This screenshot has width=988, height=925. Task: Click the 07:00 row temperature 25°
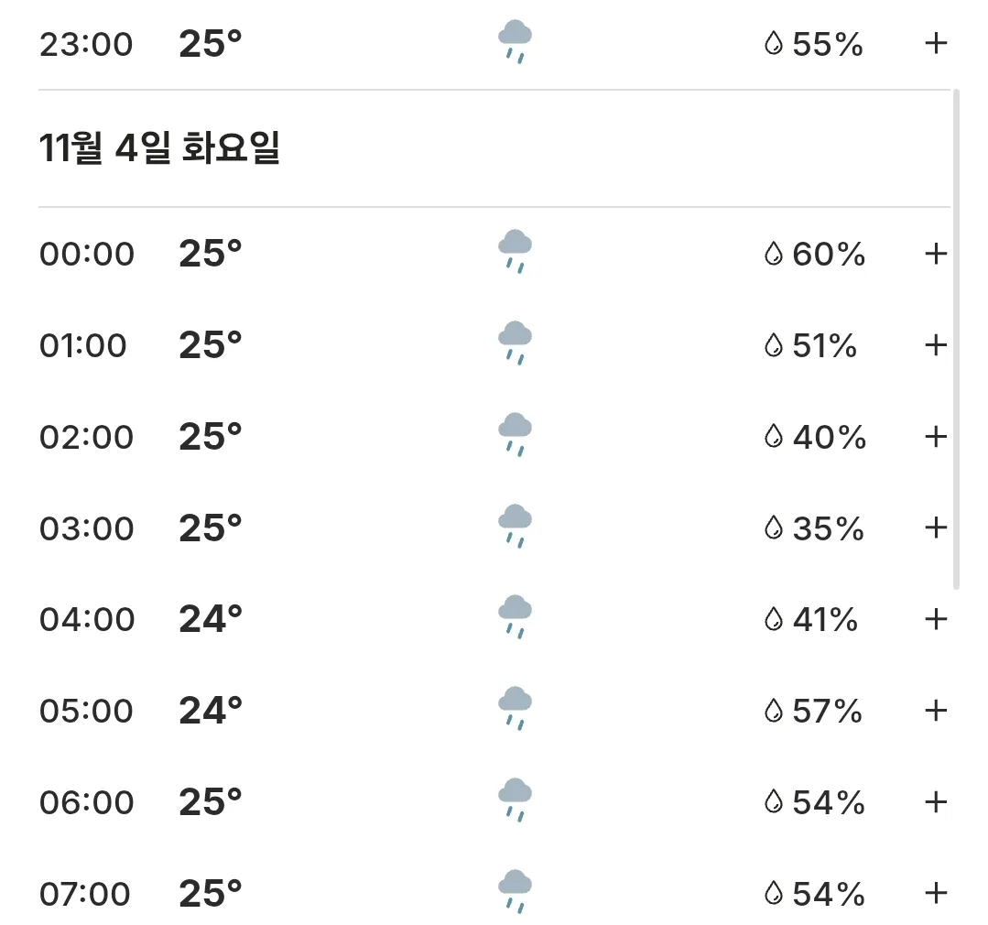pos(211,893)
